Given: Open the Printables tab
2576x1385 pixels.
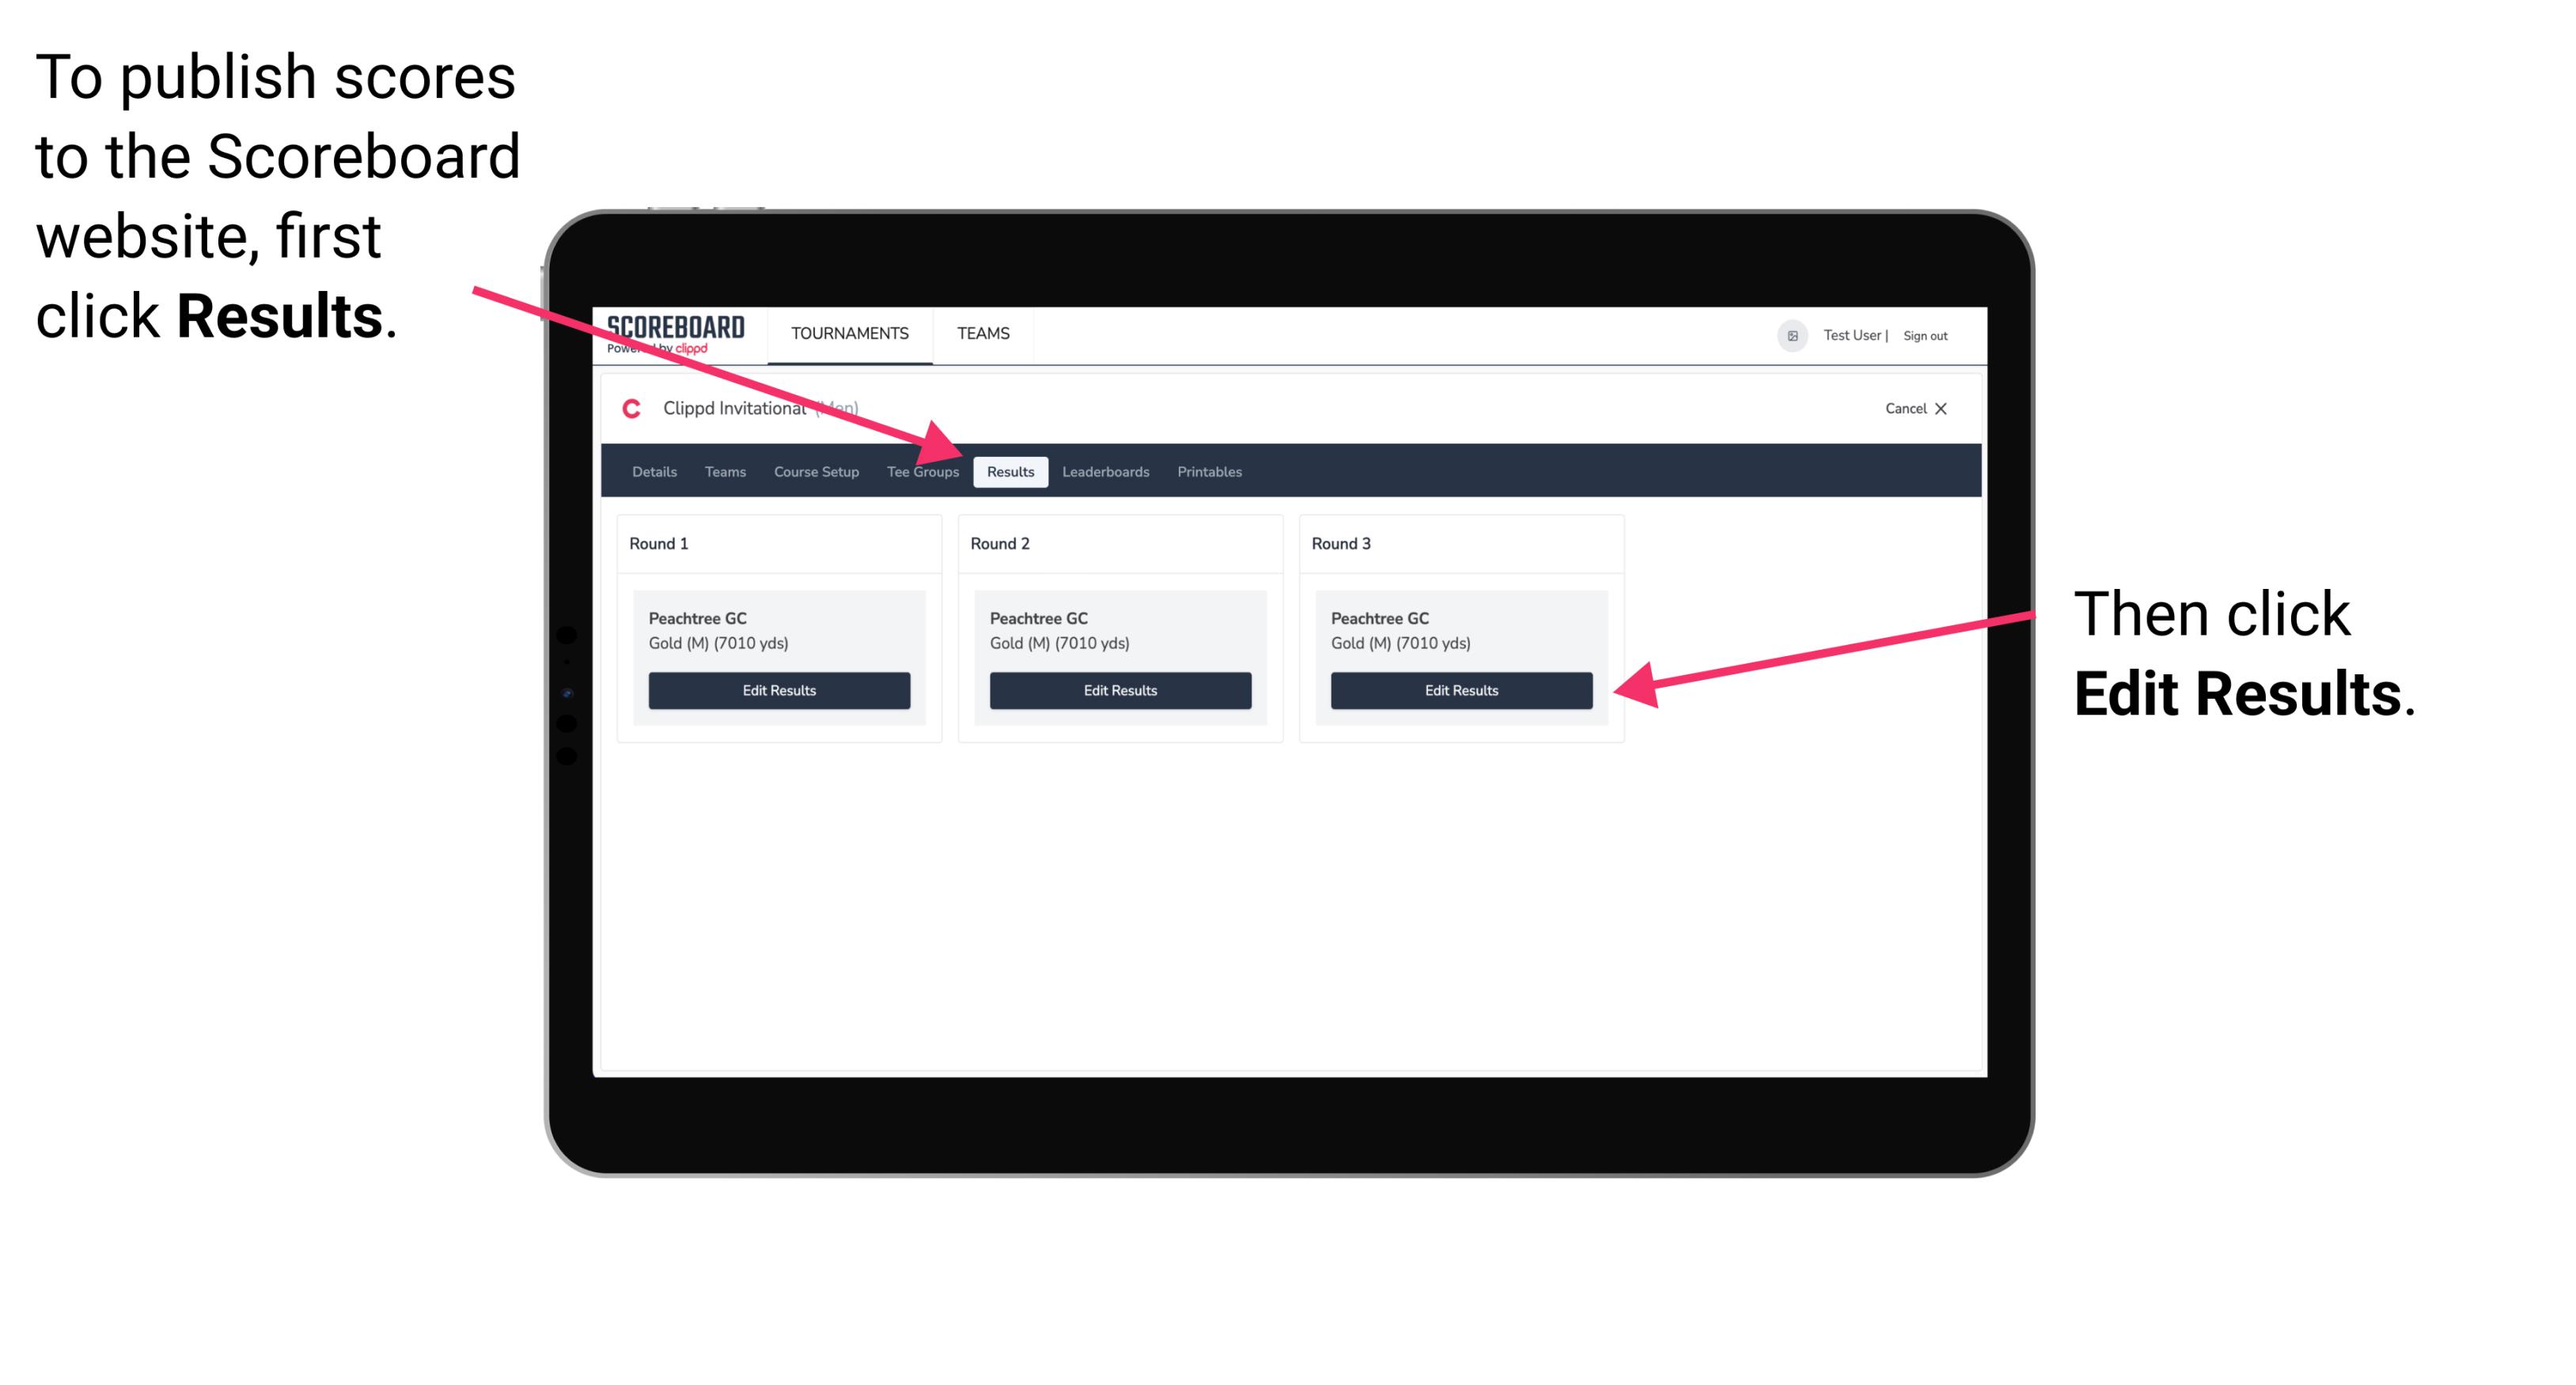Looking at the screenshot, I should (1210, 473).
